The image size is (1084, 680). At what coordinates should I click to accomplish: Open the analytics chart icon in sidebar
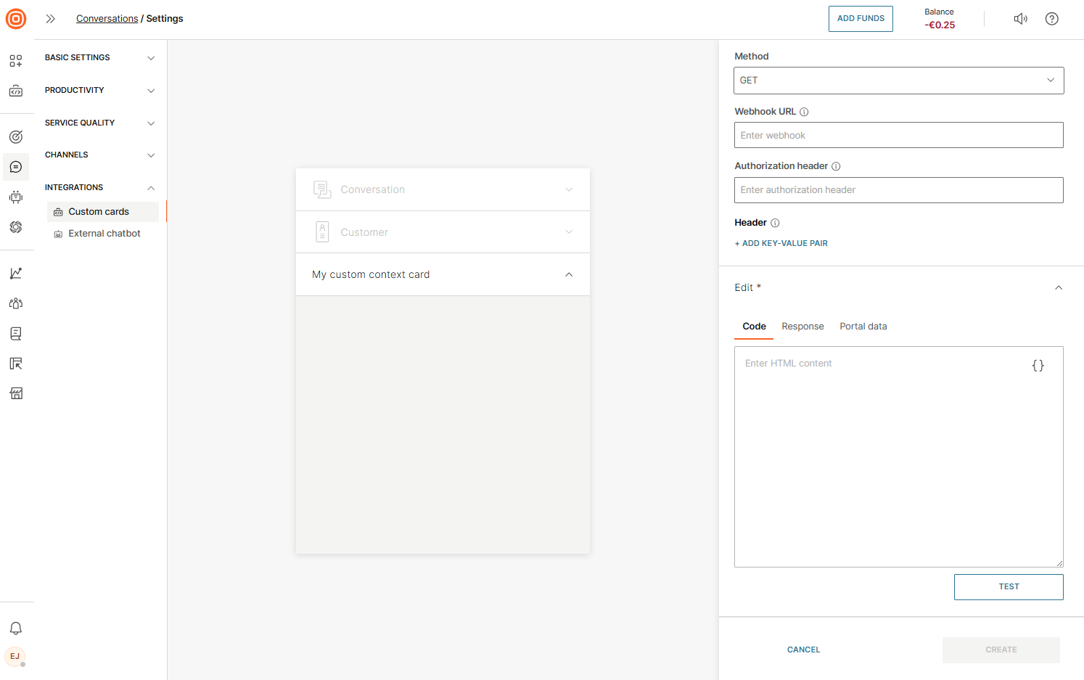click(x=16, y=274)
